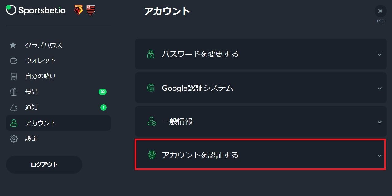
Task: Click the 32 badge next to 景品
Action: coord(103,92)
